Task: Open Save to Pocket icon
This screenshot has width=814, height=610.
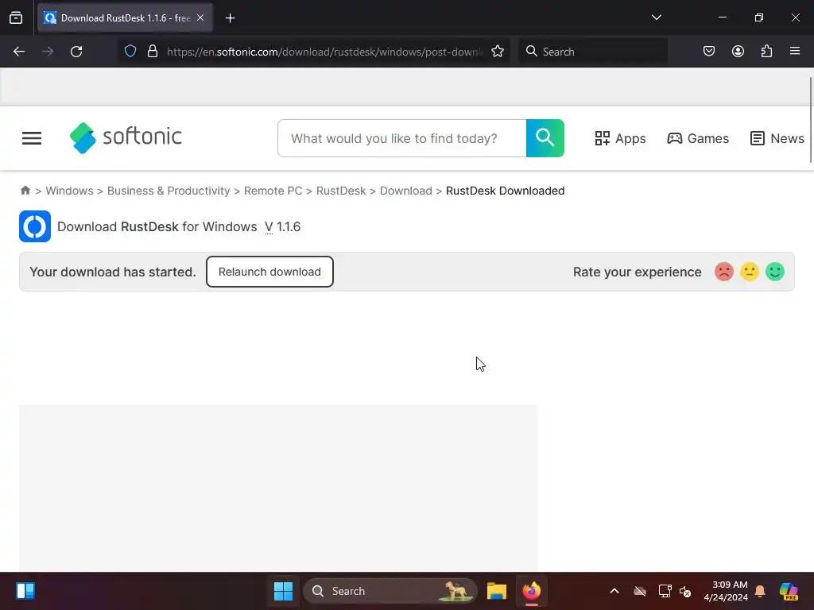Action: [x=708, y=52]
